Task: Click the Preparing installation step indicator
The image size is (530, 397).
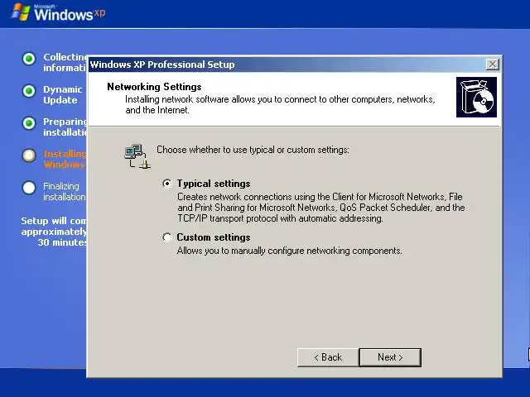Action: point(29,123)
